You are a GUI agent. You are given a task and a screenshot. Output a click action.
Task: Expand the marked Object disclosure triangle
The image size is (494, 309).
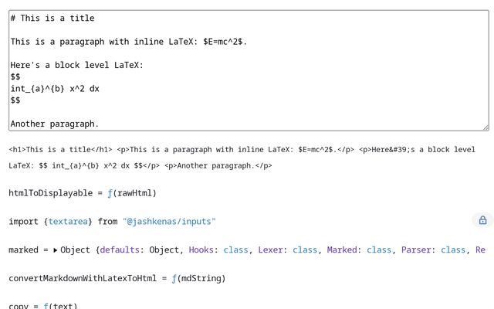pyautogui.click(x=55, y=250)
